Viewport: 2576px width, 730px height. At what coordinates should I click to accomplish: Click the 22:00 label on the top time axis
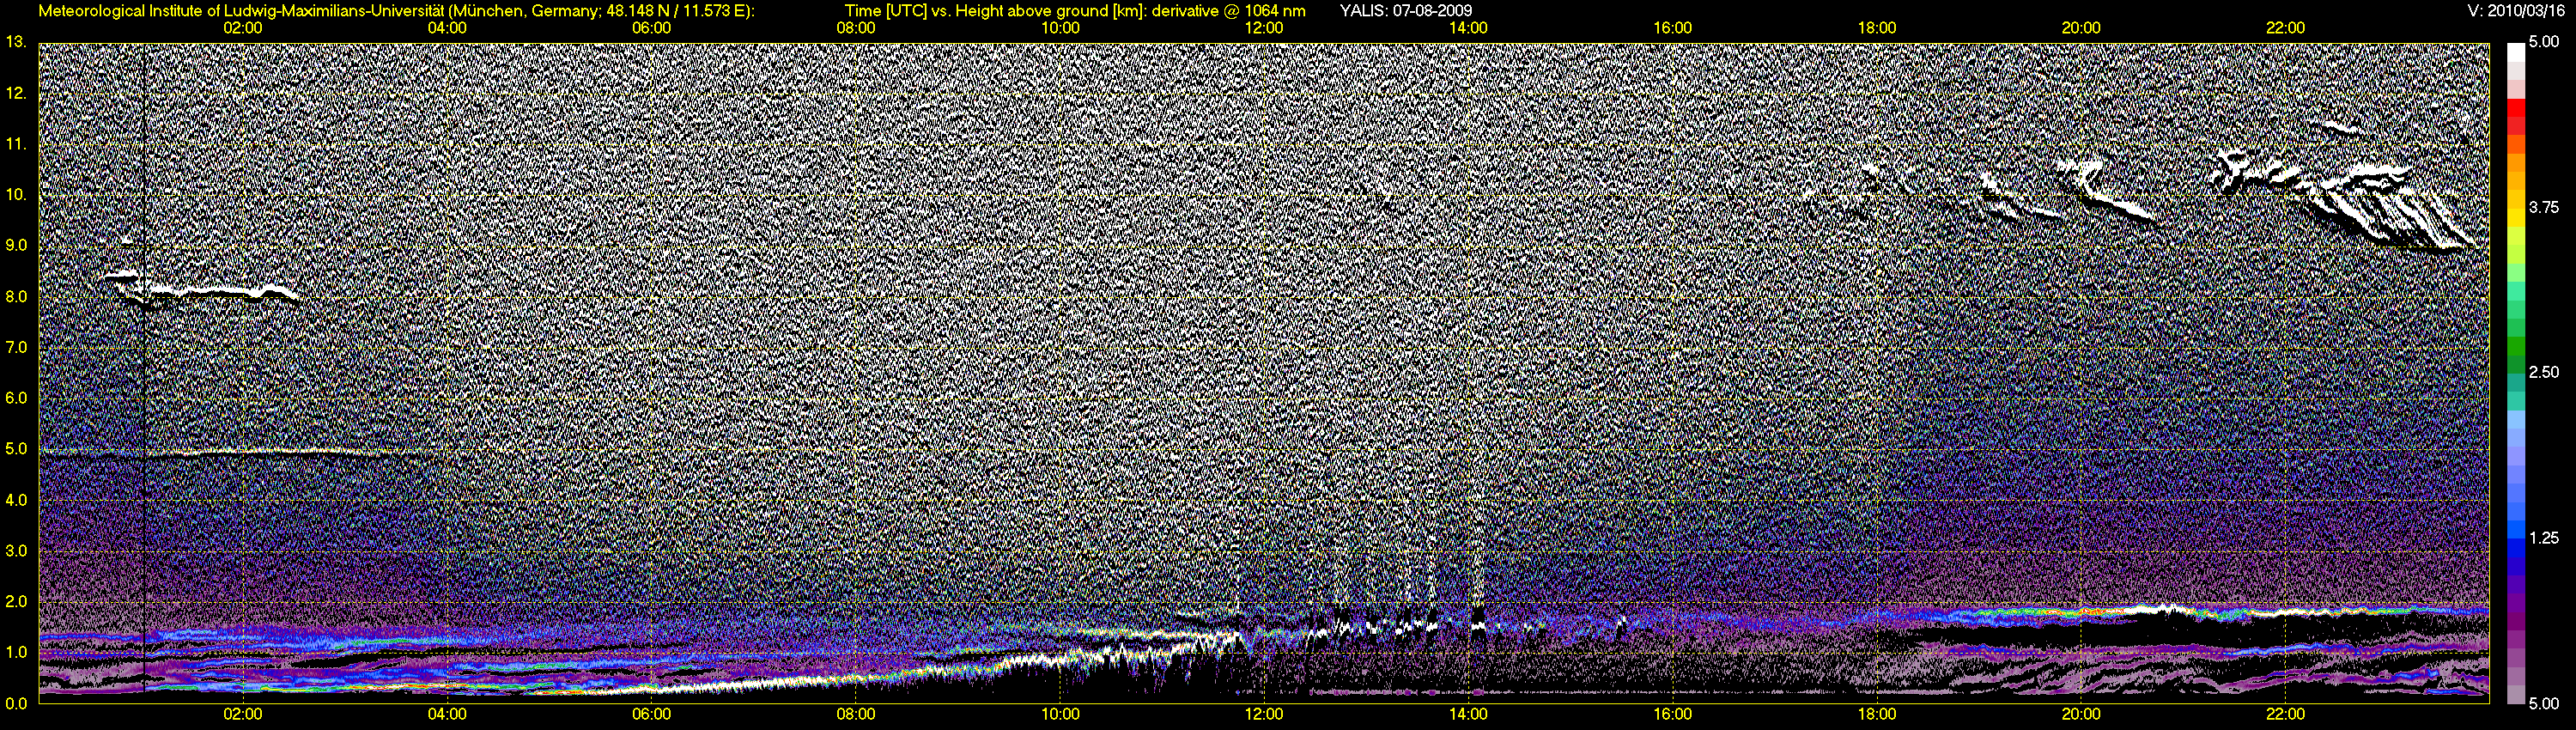pyautogui.click(x=2286, y=28)
